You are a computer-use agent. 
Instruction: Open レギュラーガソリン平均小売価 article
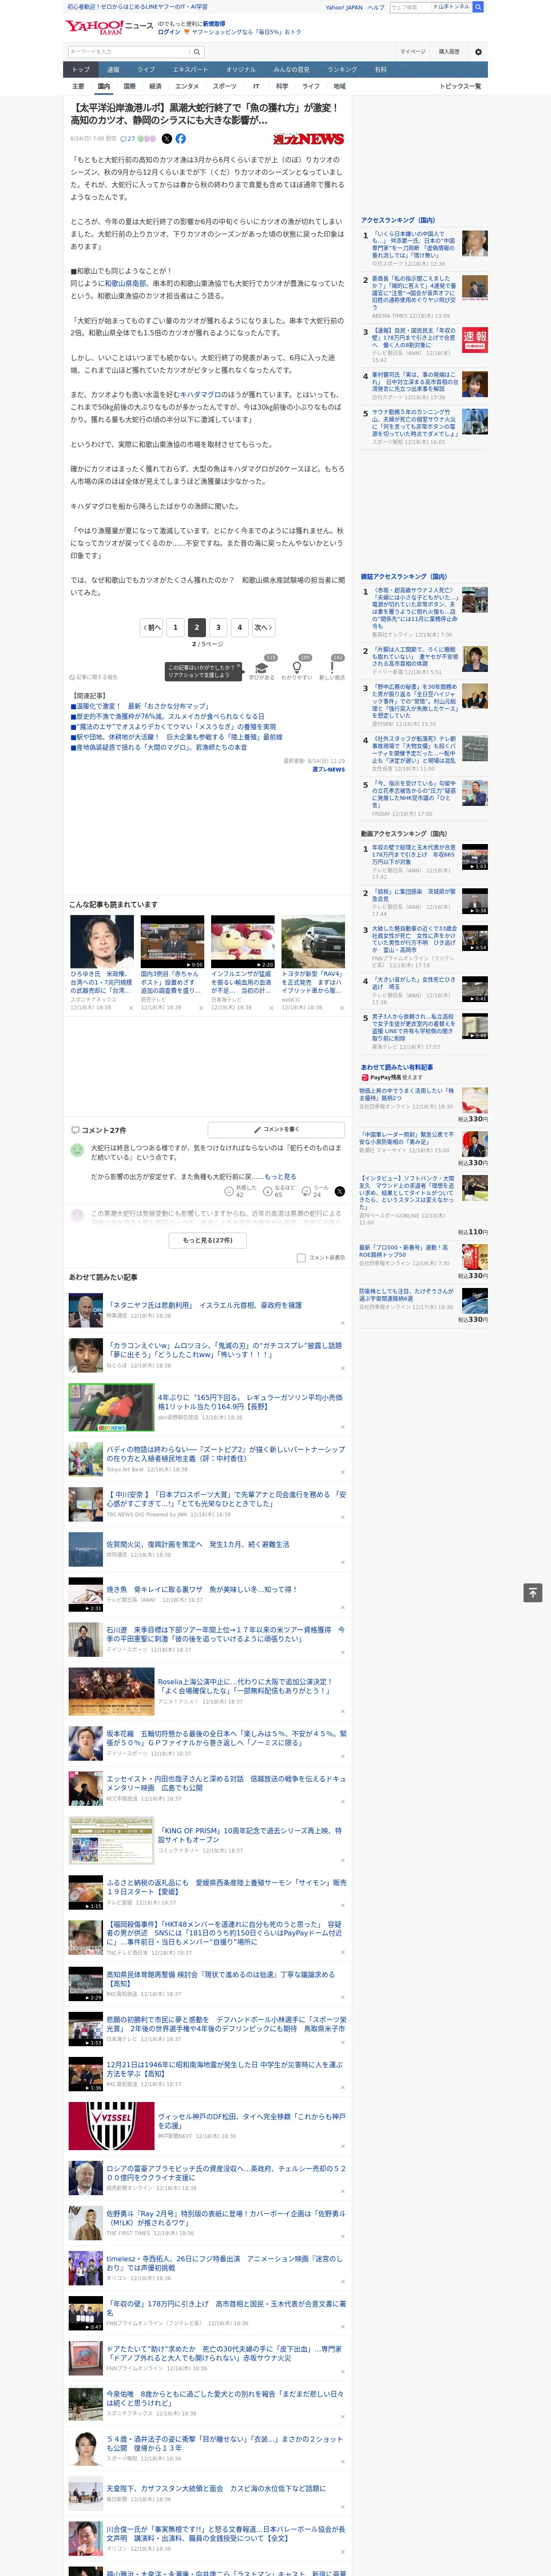[x=250, y=1402]
